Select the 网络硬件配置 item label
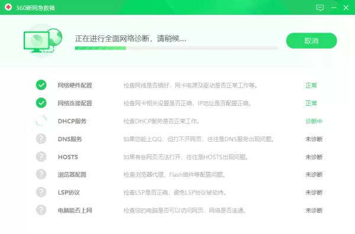Screen dimensions: 355x234 coord(75,86)
